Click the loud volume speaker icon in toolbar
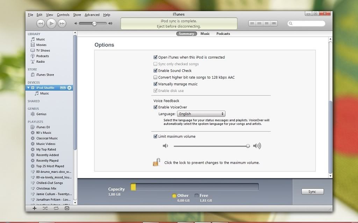This screenshot has width=358, height=223. (x=110, y=23)
